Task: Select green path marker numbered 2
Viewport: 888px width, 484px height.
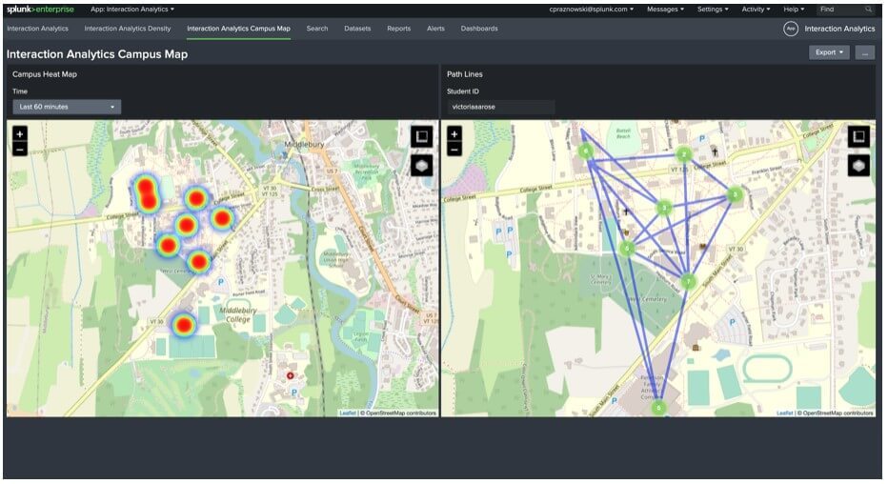Action: pos(684,154)
